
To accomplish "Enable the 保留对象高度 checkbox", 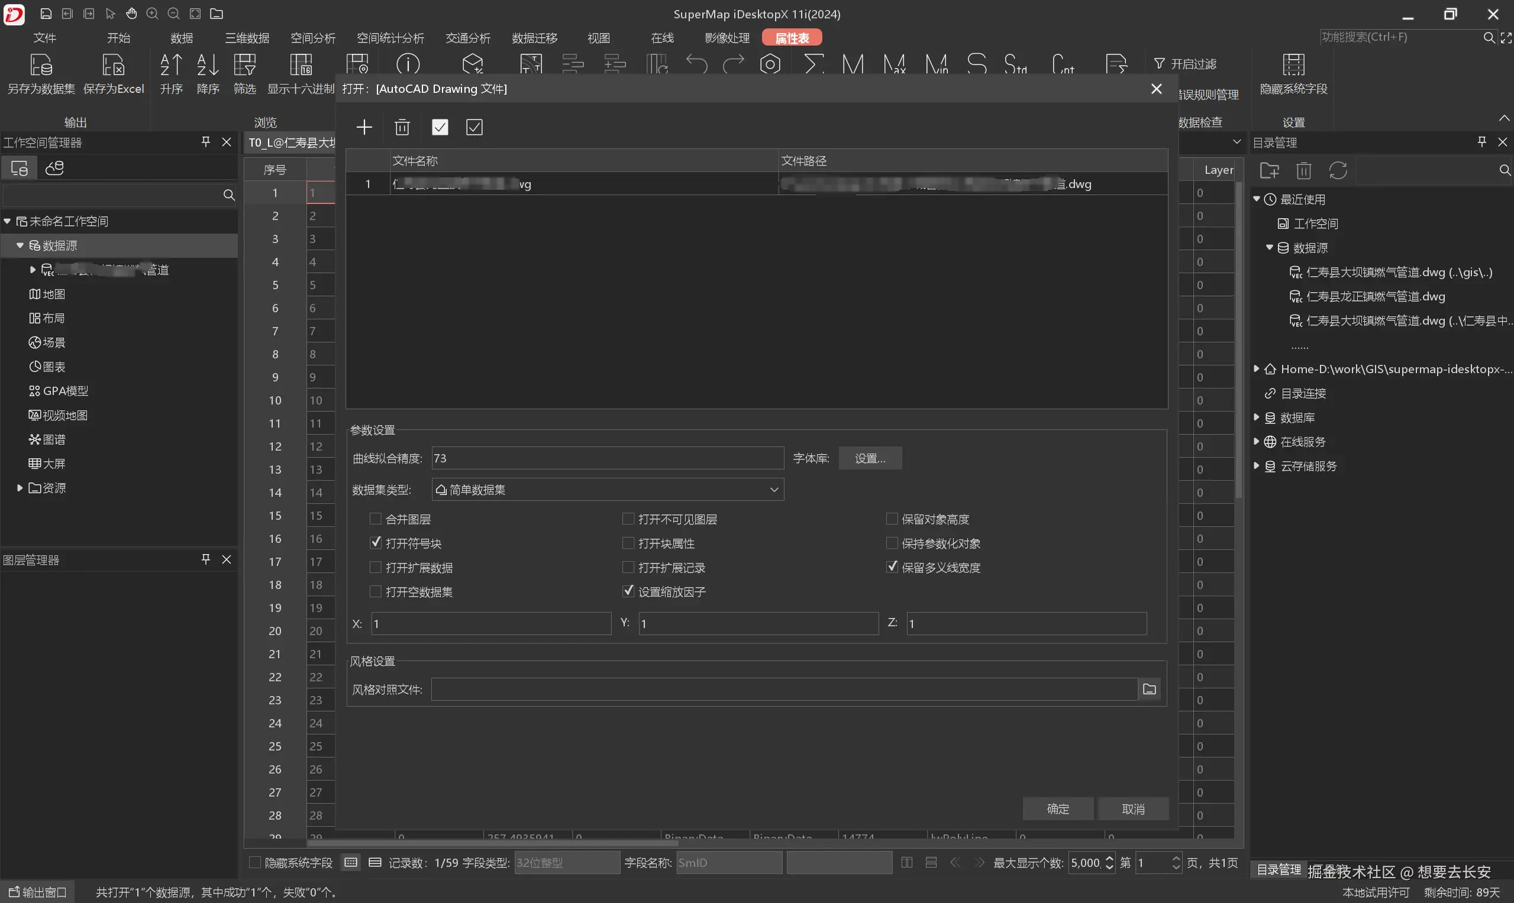I will point(892,519).
